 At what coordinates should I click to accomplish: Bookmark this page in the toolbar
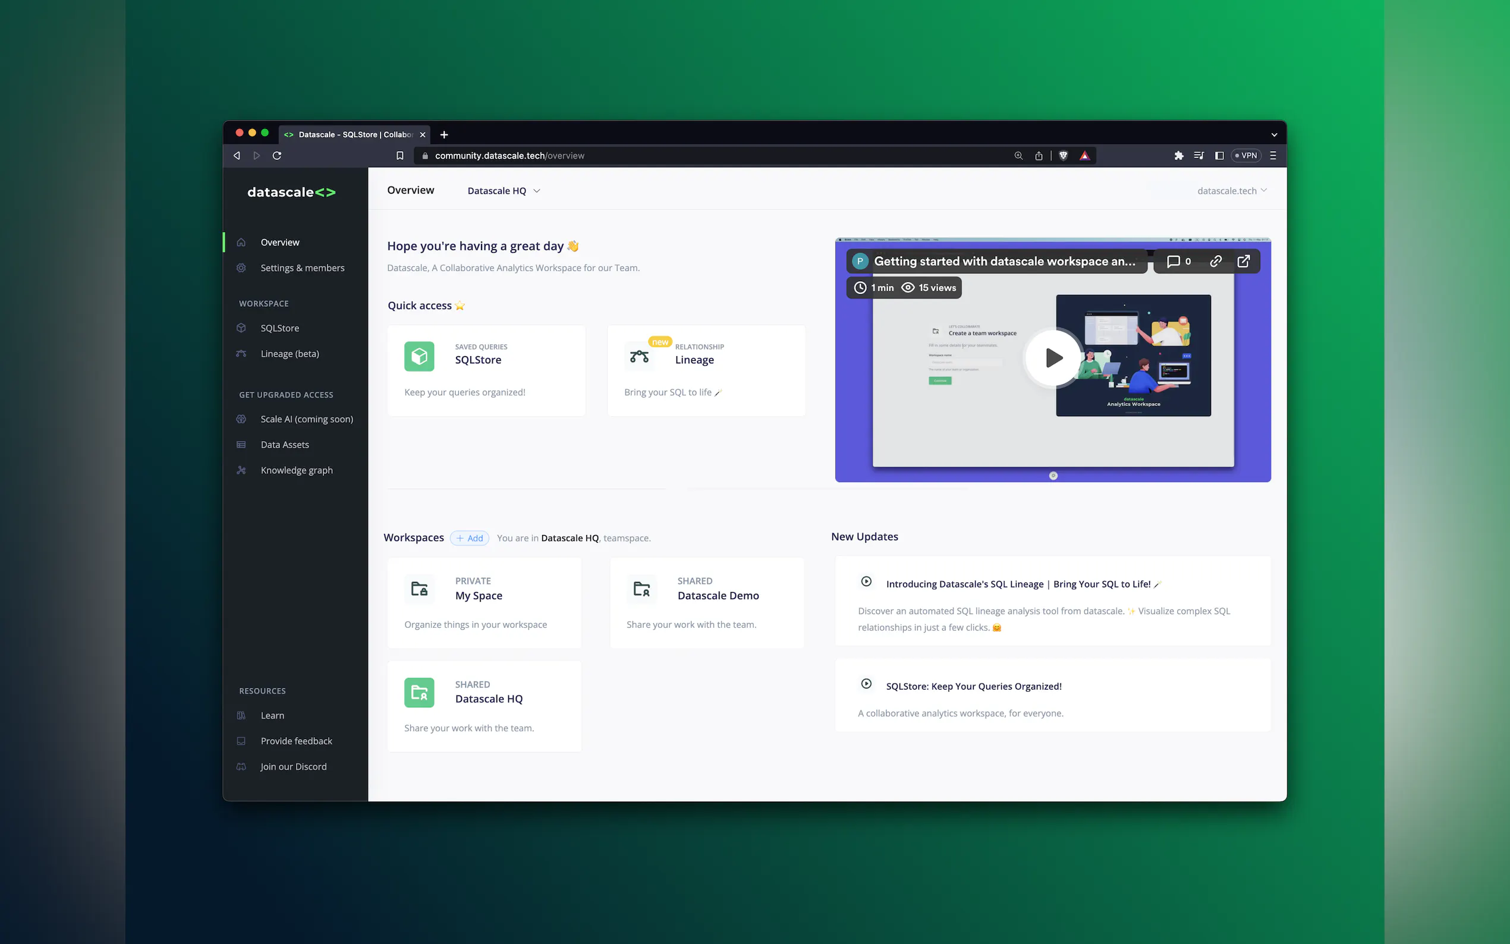tap(399, 156)
